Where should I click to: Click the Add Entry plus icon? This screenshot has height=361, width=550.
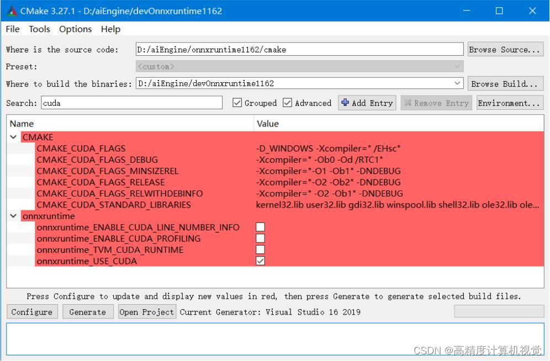350,103
